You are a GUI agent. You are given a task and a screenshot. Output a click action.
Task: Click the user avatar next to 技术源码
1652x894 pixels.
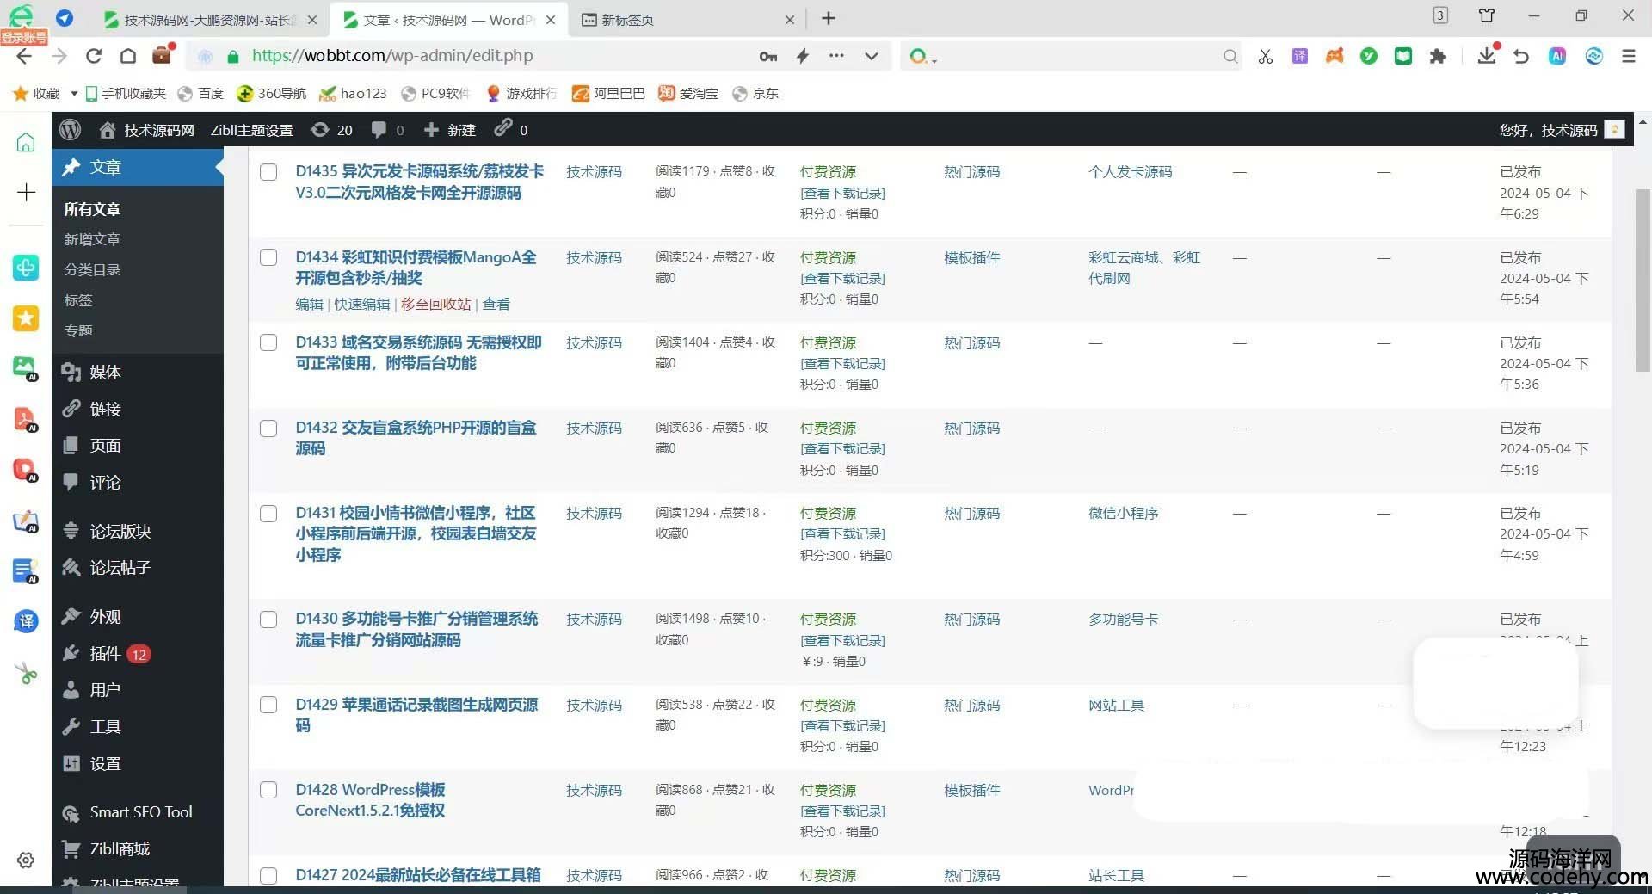tap(1615, 130)
